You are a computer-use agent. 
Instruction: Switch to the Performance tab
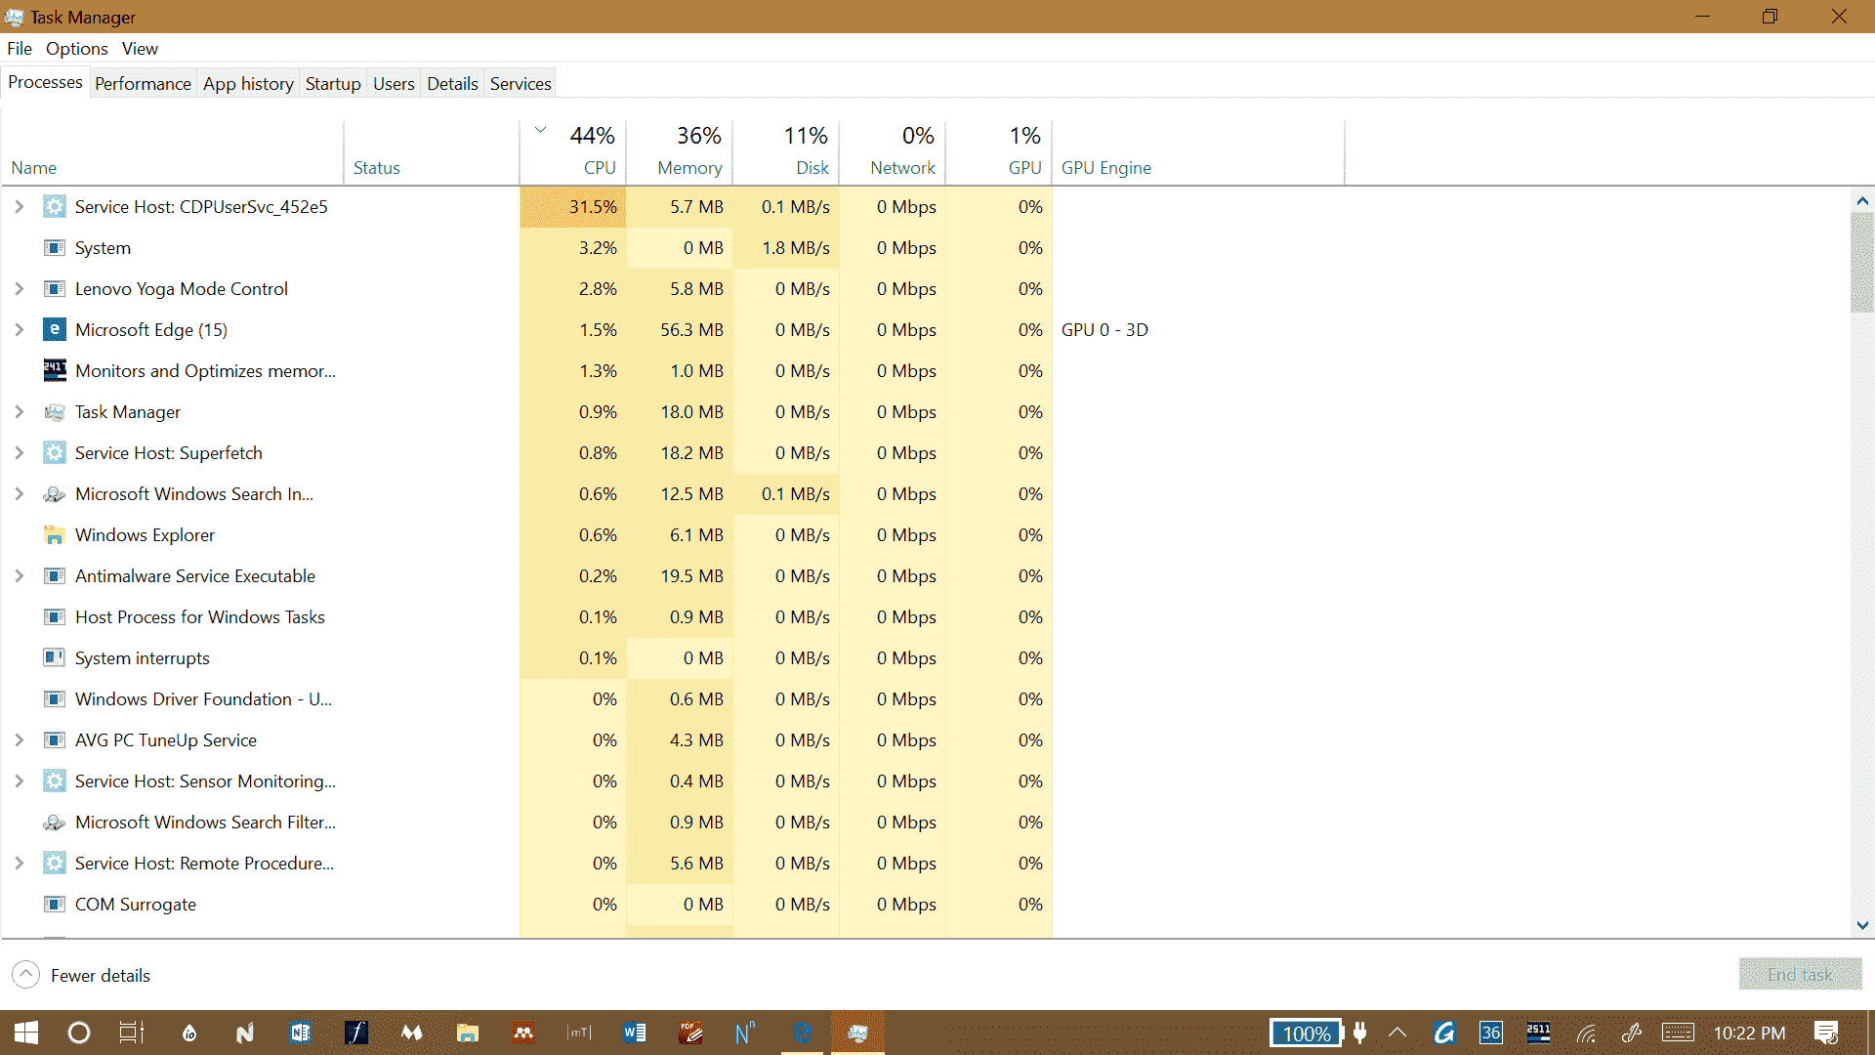pyautogui.click(x=143, y=83)
